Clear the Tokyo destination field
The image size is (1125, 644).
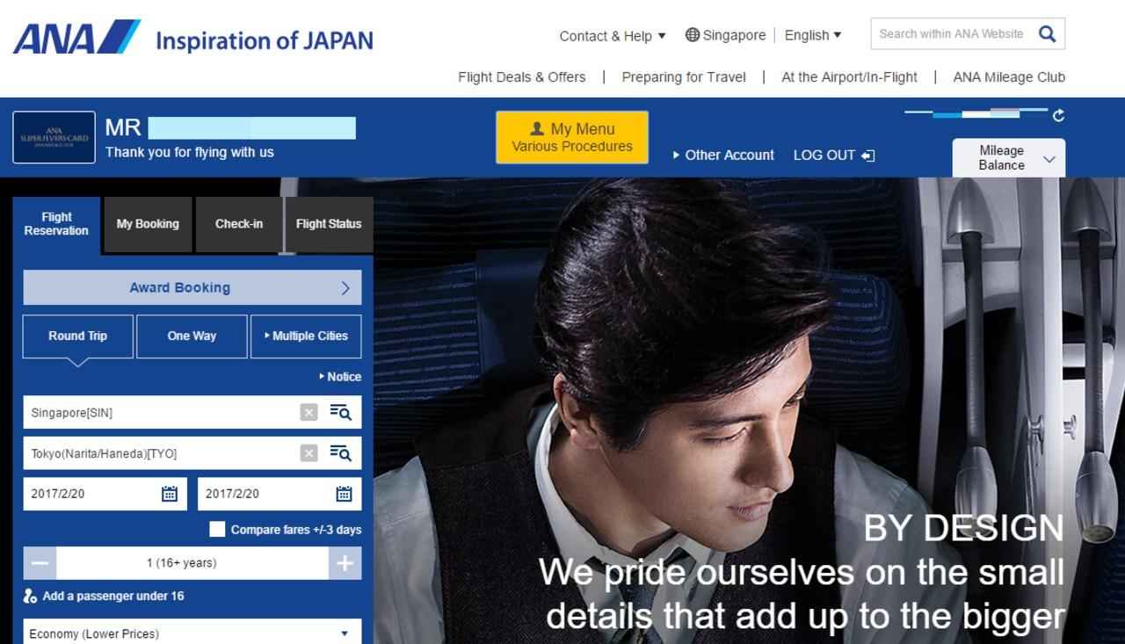pos(308,453)
